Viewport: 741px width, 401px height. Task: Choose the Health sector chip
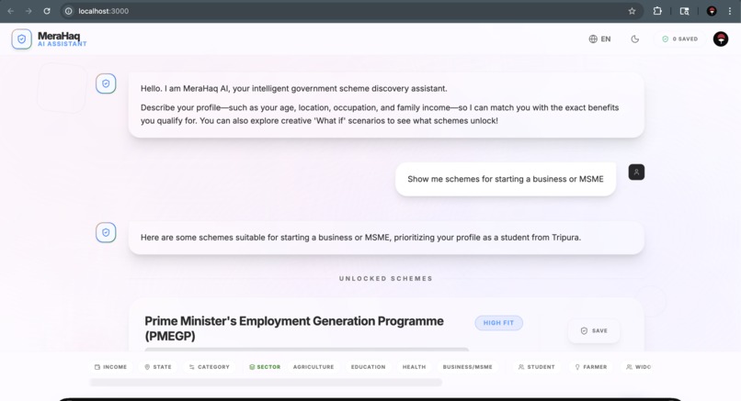414,366
